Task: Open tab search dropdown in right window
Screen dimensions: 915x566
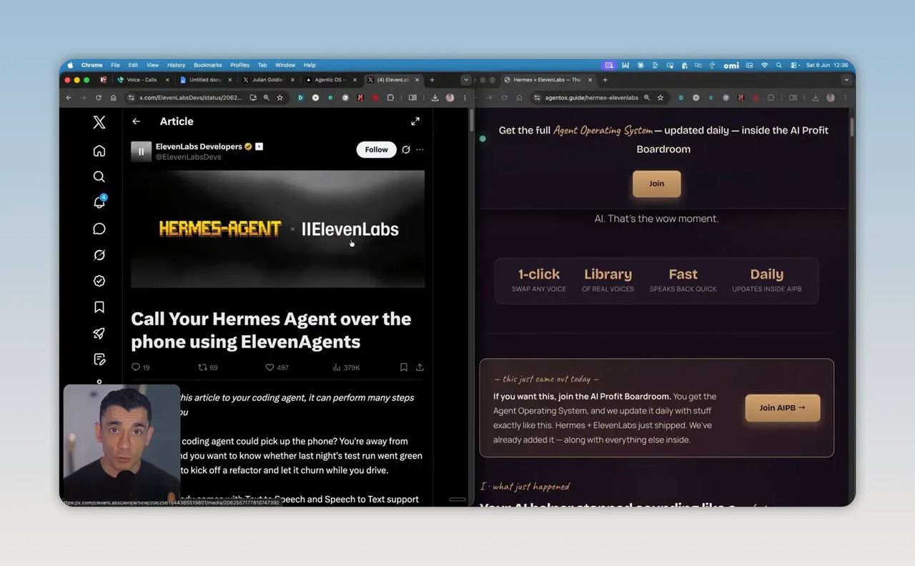Action: coord(846,80)
